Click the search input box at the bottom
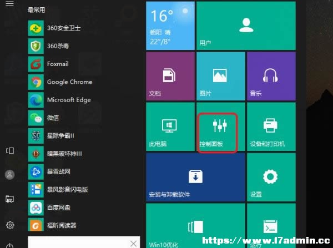The width and height of the screenshot is (333, 248). (x=84, y=242)
